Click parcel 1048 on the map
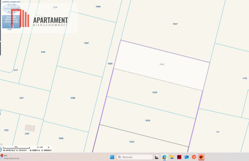 click(73, 98)
